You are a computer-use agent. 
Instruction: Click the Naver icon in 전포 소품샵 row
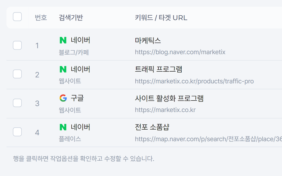pyautogui.click(x=63, y=127)
